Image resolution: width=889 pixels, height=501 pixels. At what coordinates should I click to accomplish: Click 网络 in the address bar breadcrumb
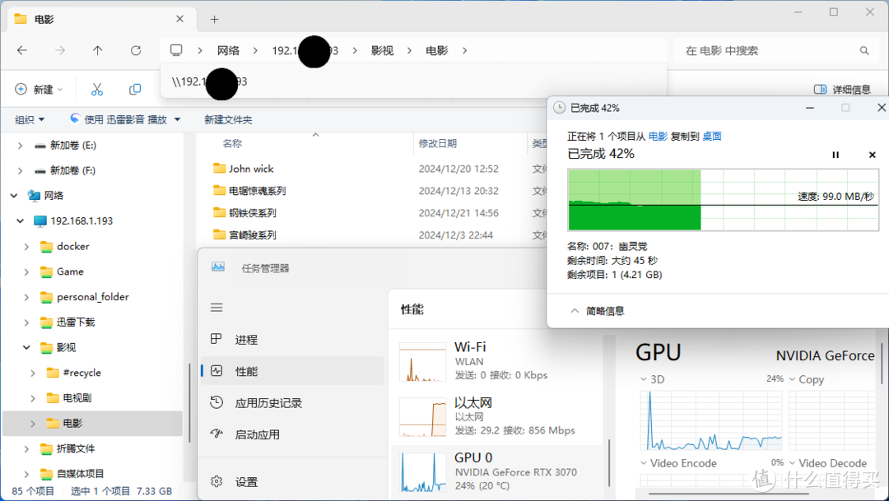click(x=229, y=50)
